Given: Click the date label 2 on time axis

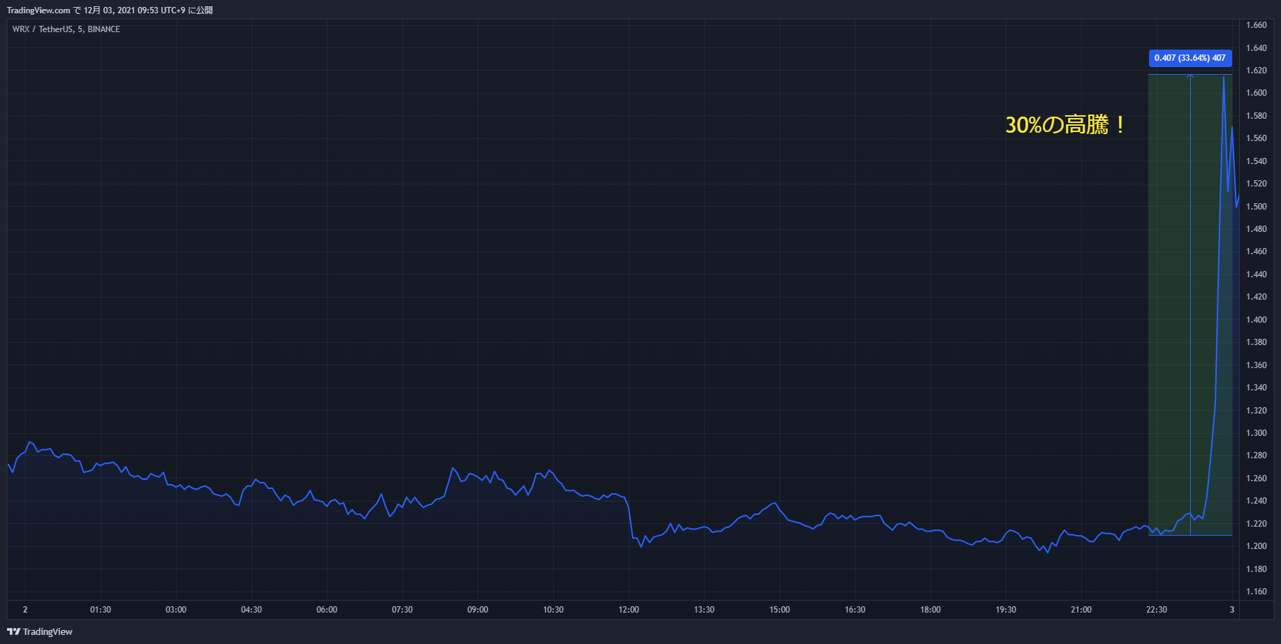Looking at the screenshot, I should click(25, 610).
